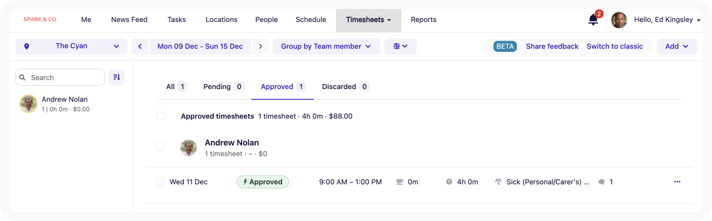Click the Wed 11 Dec date
The image size is (712, 221).
point(188,182)
